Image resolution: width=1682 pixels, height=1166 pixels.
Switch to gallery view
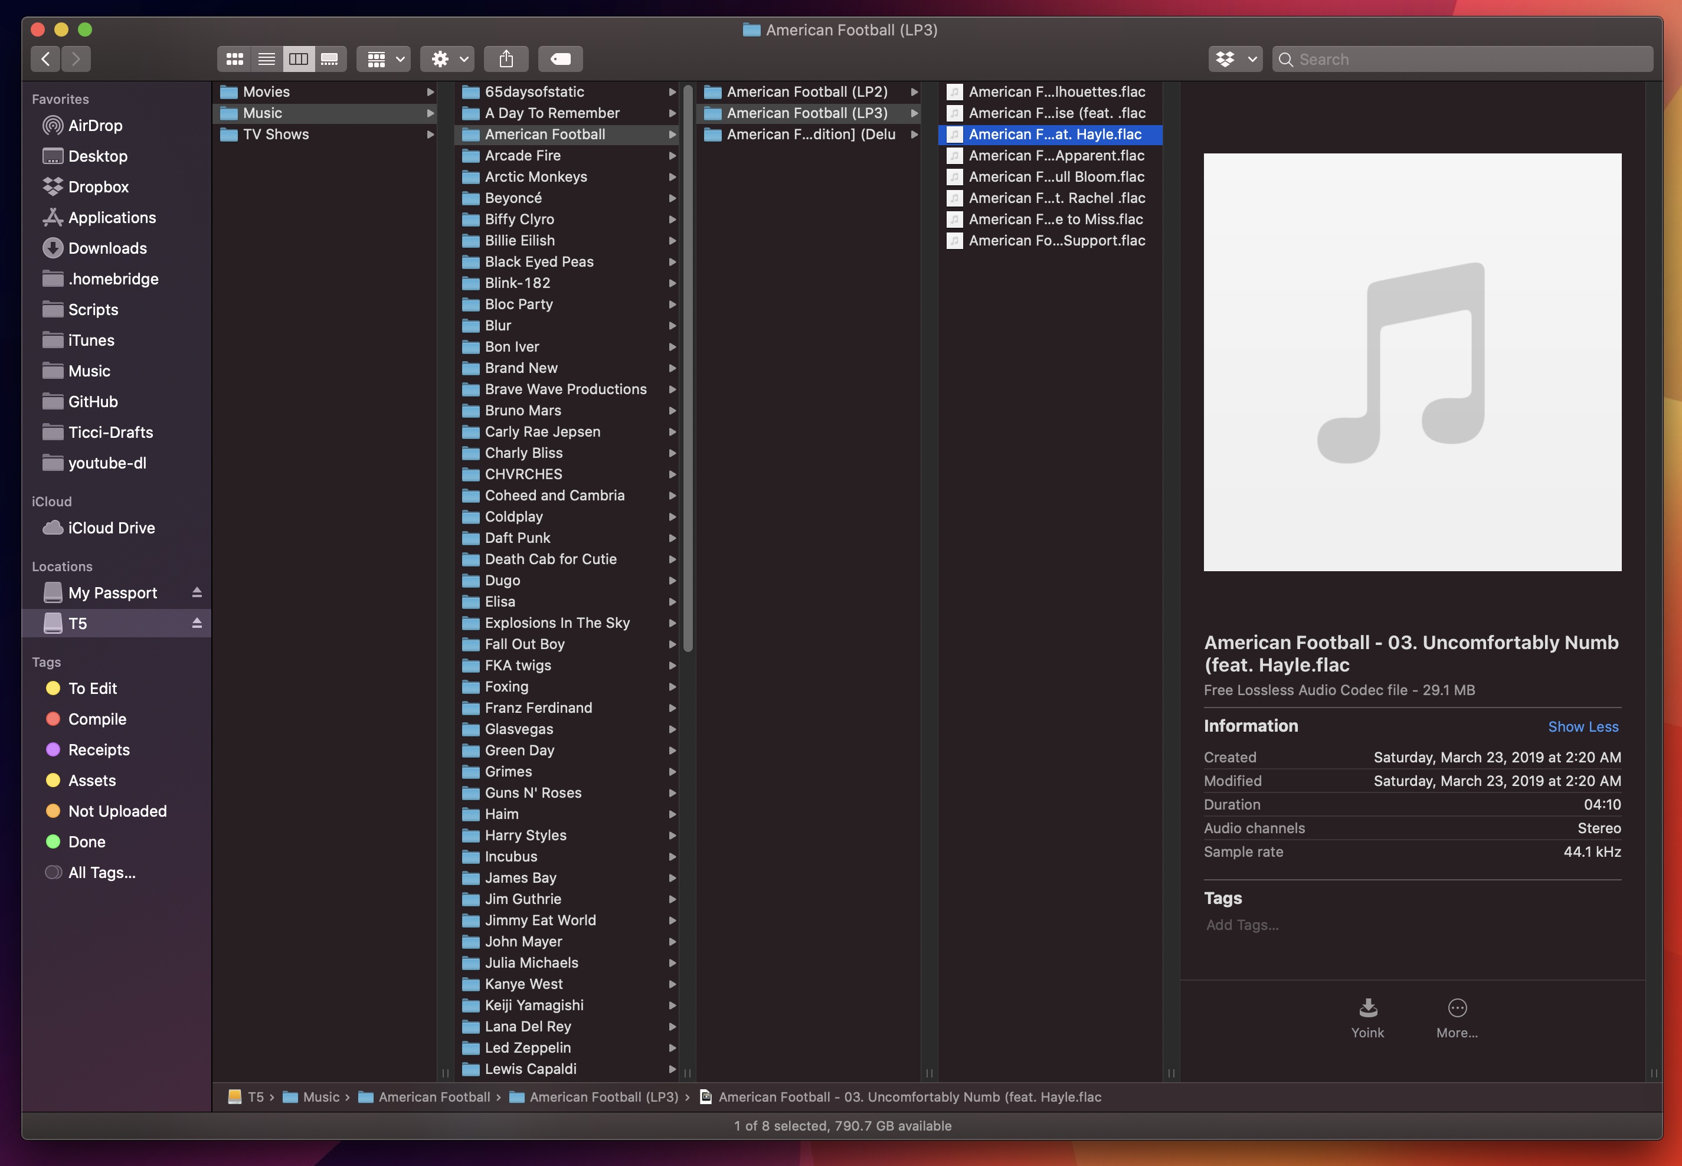coord(330,59)
